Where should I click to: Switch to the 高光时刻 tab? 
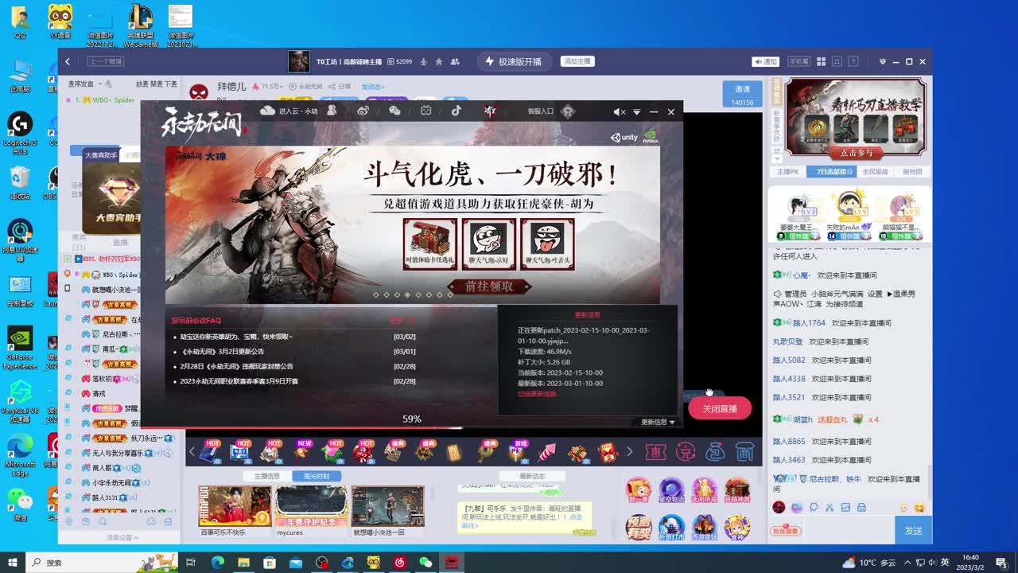[x=316, y=476]
